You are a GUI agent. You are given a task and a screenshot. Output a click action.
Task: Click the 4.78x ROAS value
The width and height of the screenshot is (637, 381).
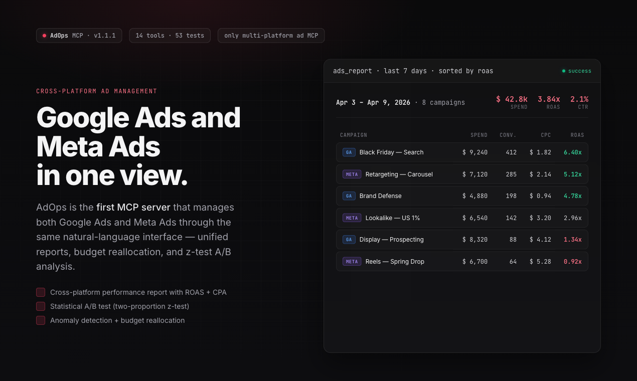tap(573, 196)
